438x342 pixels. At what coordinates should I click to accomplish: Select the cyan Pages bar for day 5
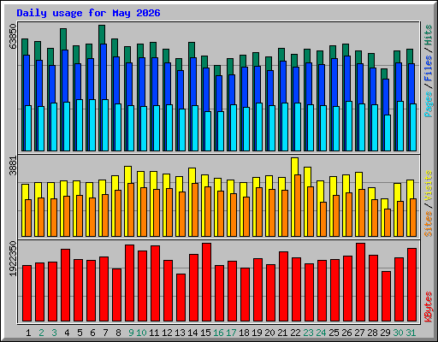click(x=80, y=125)
